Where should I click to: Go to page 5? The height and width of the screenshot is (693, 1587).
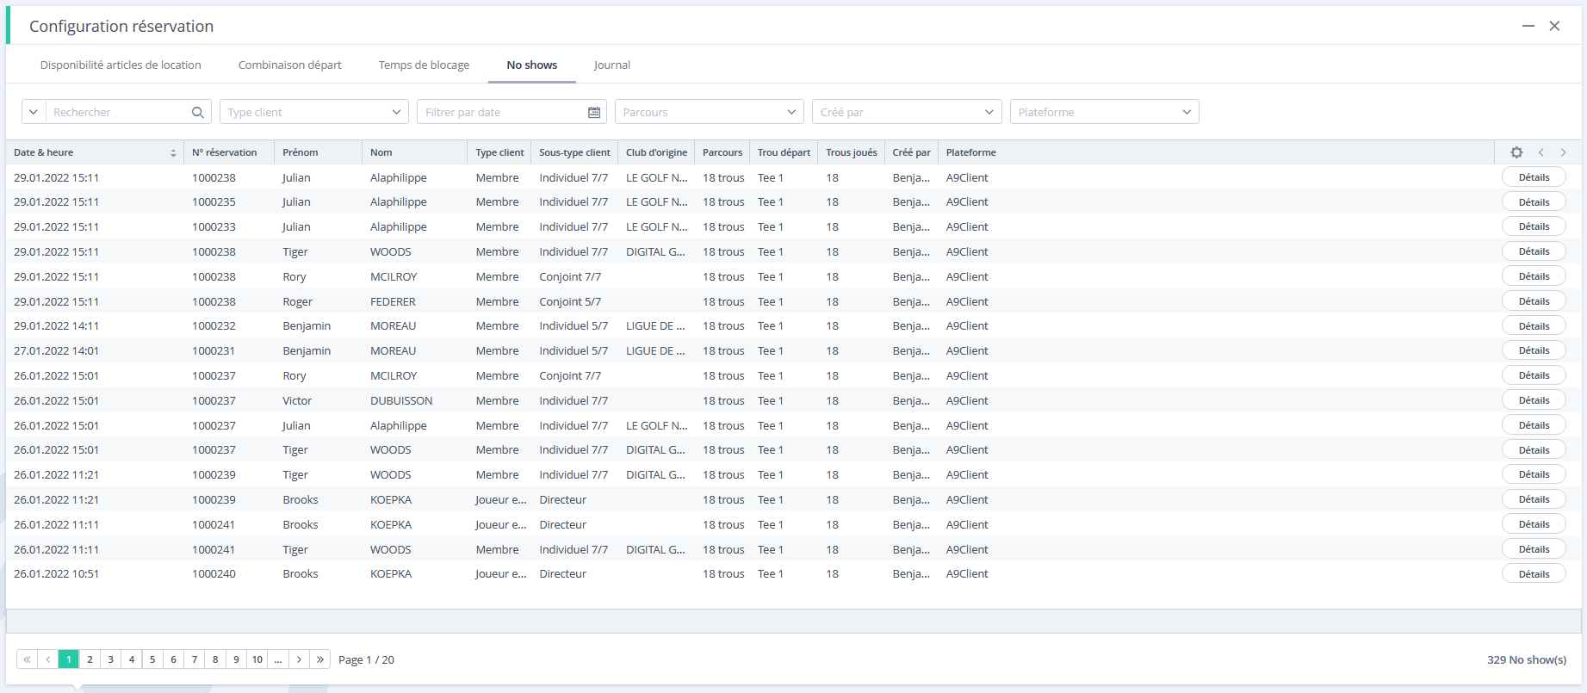coord(152,659)
